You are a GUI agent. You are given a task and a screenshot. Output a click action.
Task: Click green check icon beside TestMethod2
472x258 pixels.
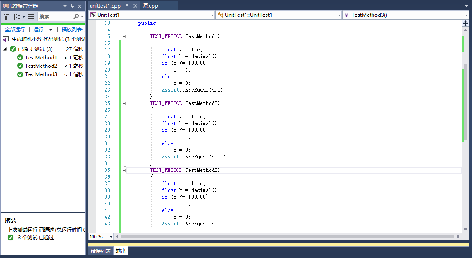(20, 66)
